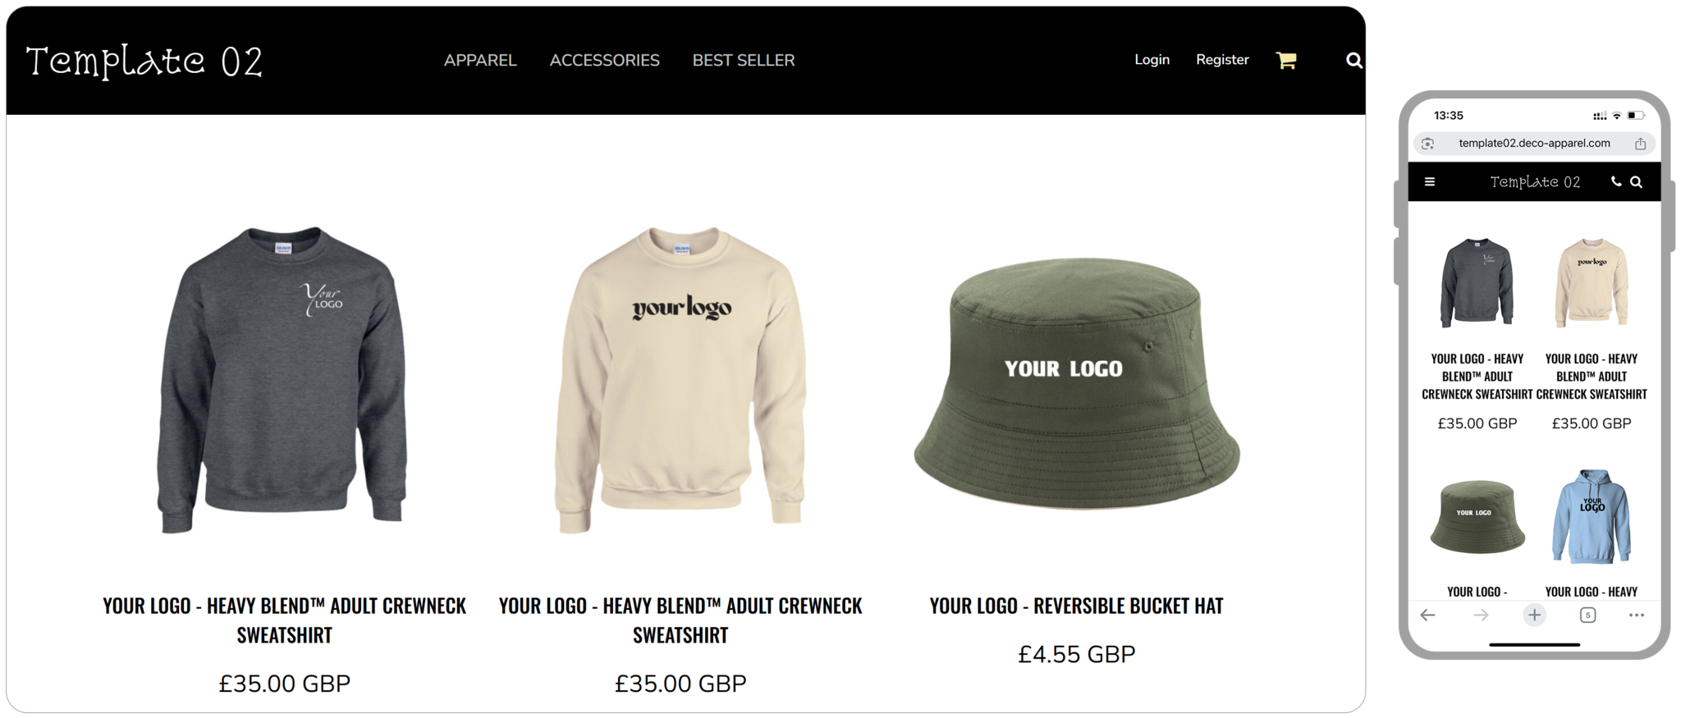Screen dimensions: 1681x718
Task: Open the ACCESSORIES menu
Action: point(604,60)
